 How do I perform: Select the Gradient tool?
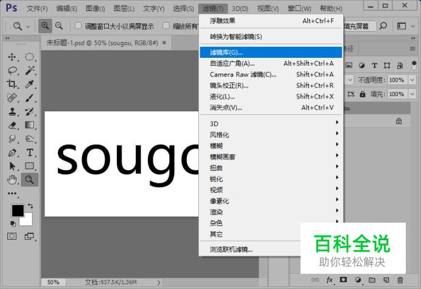(x=29, y=125)
